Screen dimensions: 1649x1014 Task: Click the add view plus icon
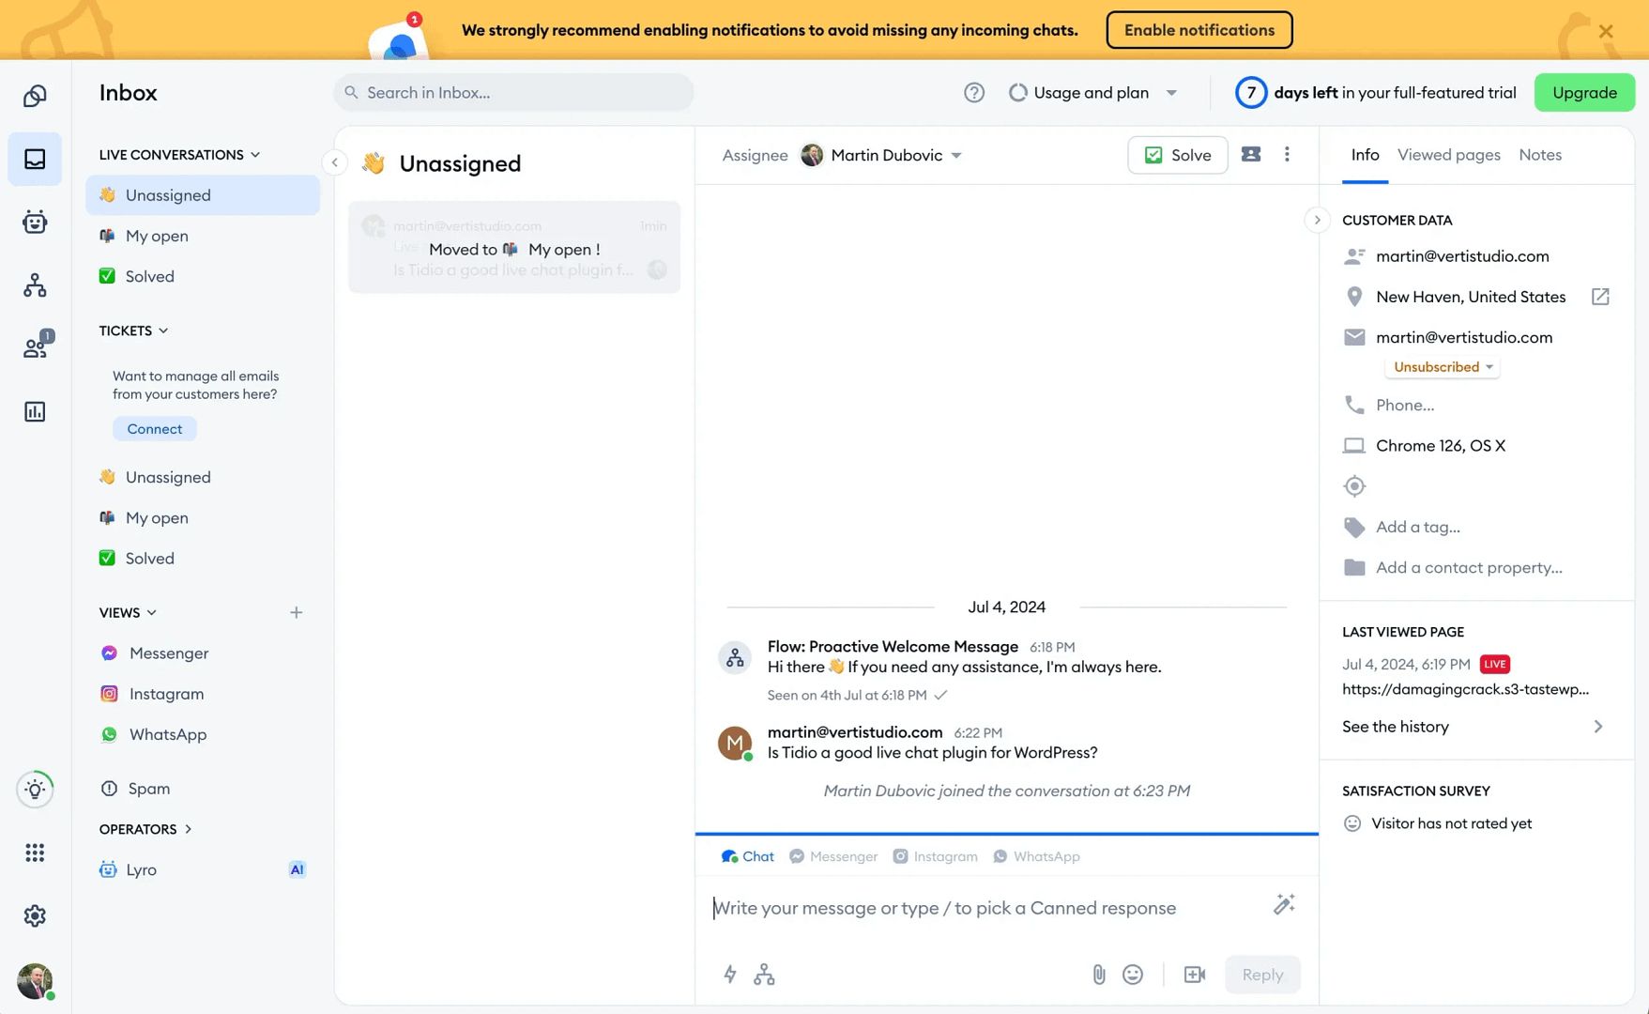(x=296, y=613)
